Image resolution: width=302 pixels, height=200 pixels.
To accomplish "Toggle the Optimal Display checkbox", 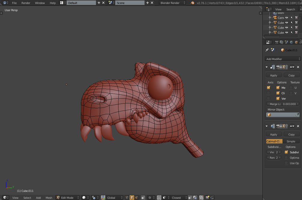I will click(x=286, y=158).
